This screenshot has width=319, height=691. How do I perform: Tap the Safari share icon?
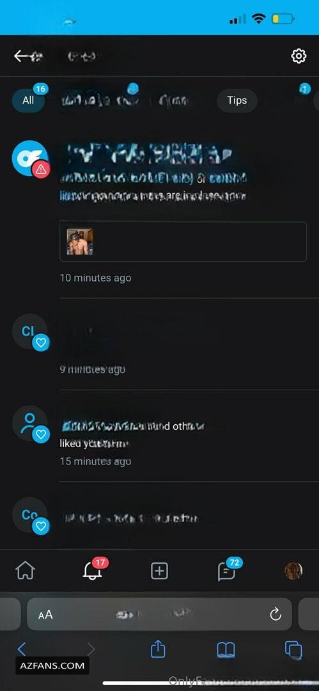coord(158,649)
